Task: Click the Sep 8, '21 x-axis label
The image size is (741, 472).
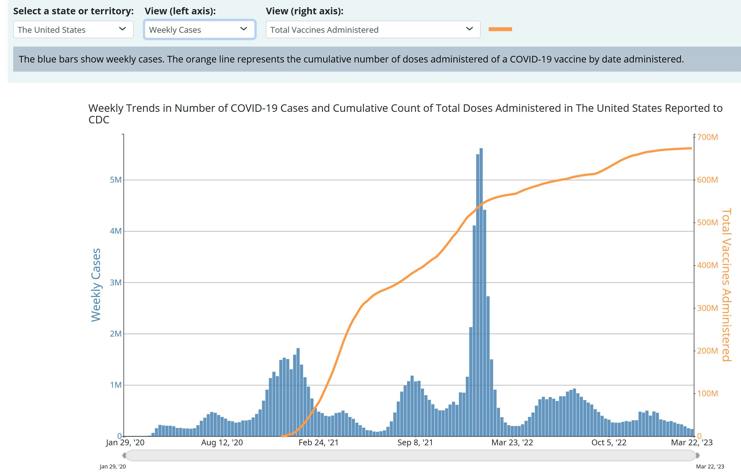Action: pos(415,443)
